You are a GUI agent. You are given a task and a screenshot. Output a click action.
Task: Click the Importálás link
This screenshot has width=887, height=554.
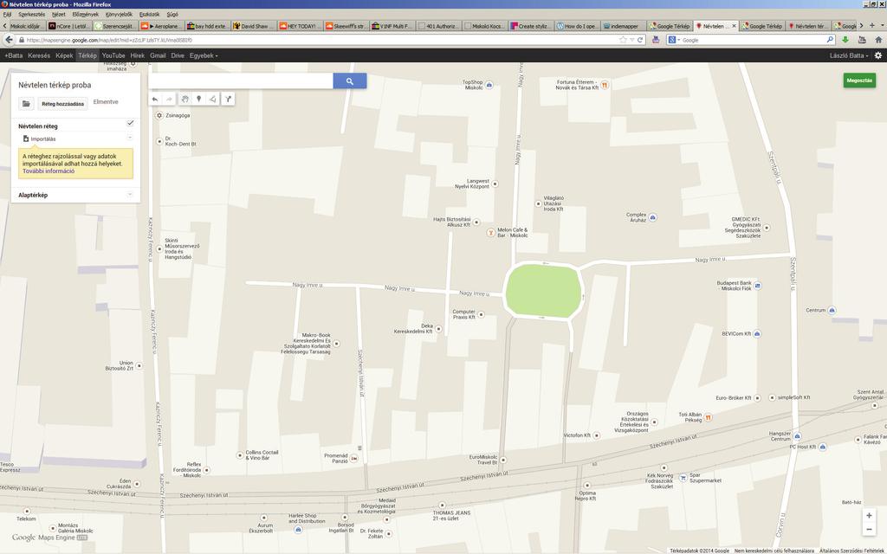tap(43, 139)
